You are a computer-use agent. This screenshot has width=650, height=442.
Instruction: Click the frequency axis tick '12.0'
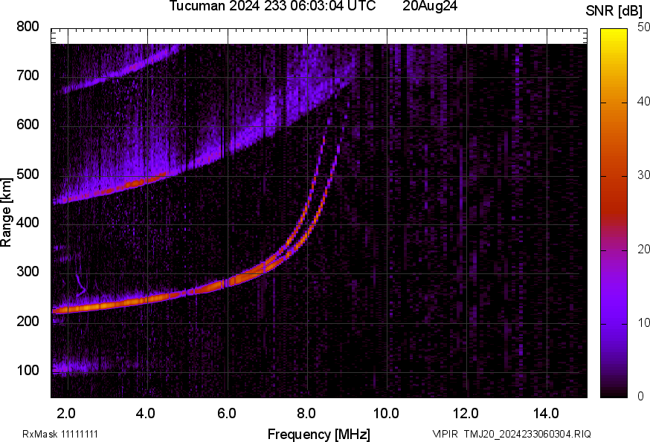click(466, 414)
